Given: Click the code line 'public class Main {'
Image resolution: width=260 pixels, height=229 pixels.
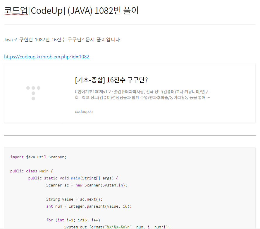Looking at the screenshot, I should point(32,171).
